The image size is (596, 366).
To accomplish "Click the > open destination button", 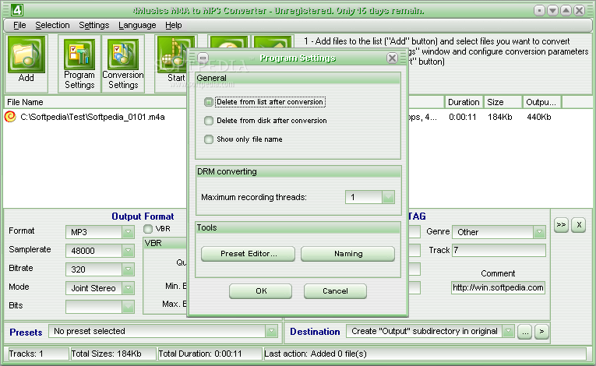I will click(x=541, y=332).
